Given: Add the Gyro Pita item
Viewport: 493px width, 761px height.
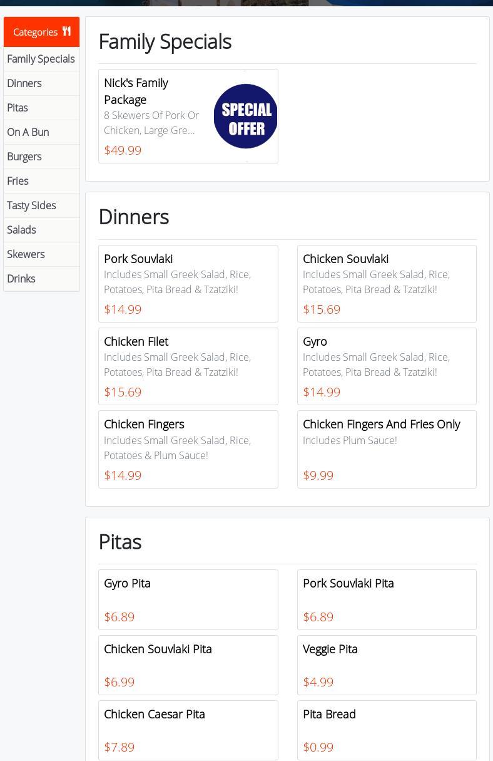Looking at the screenshot, I should (188, 599).
